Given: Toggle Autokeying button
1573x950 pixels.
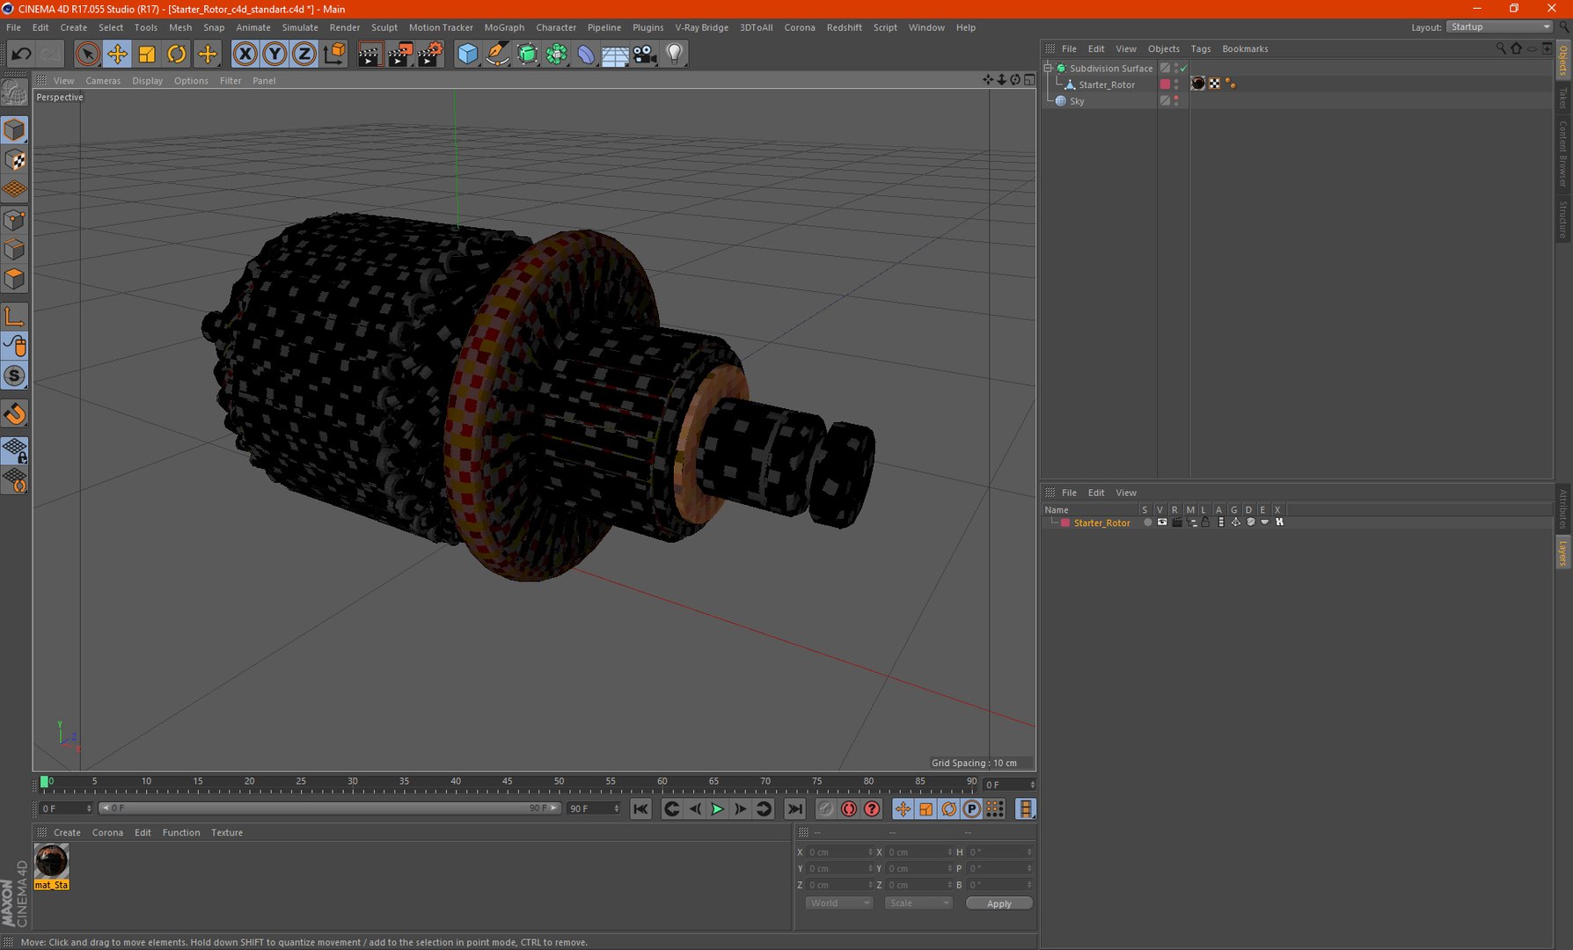Looking at the screenshot, I should (849, 808).
